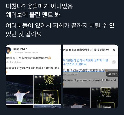The width and height of the screenshot is (124, 115).
Task: Select the Chinese source text in popup header
Action: (x=86, y=50)
